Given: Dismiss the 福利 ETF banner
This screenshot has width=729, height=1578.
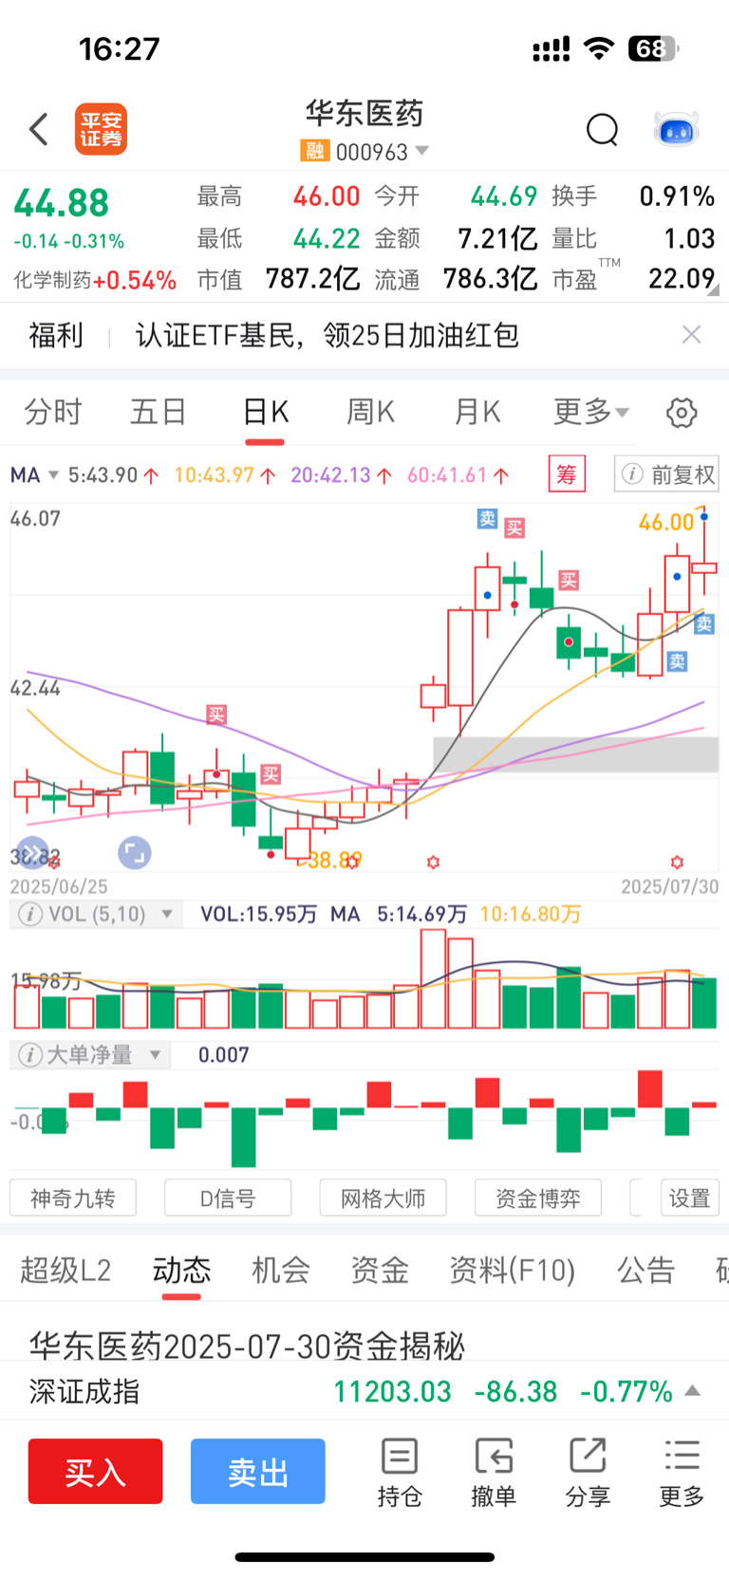Looking at the screenshot, I should [x=692, y=334].
